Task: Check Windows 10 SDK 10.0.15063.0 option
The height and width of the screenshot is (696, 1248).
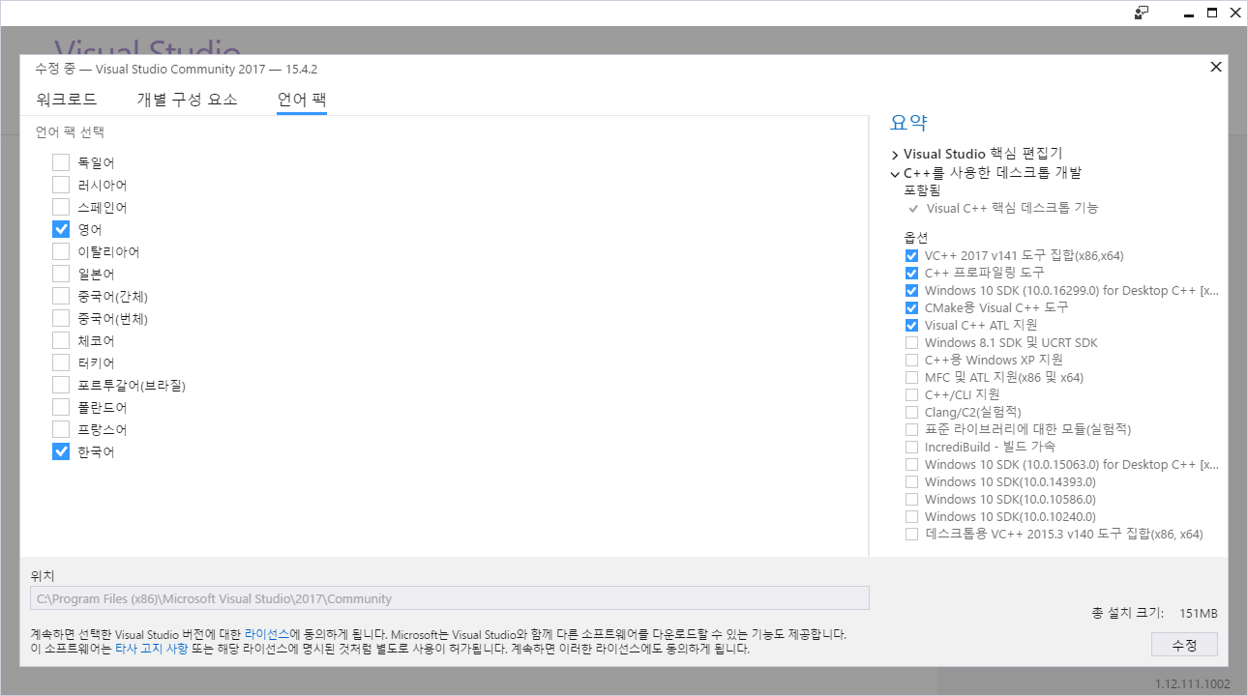Action: pos(911,465)
